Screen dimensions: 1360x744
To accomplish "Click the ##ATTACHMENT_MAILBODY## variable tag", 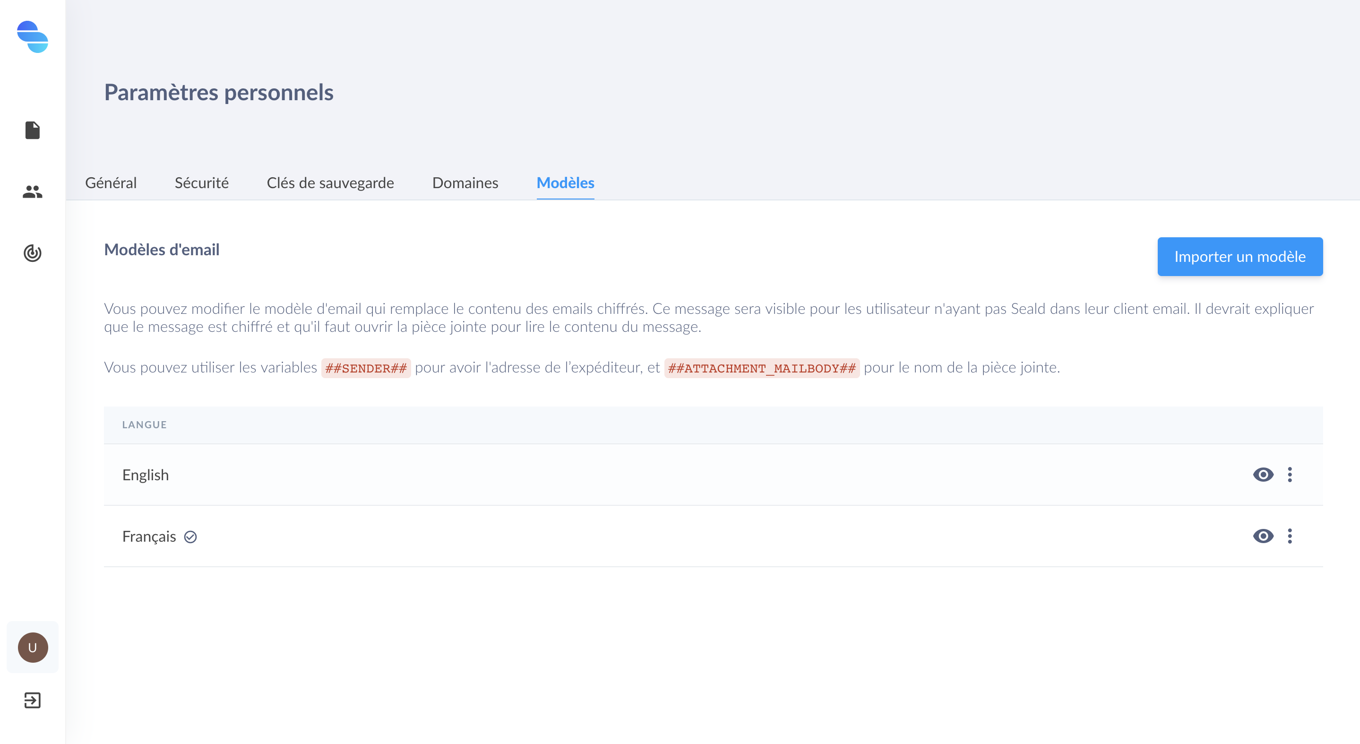I will pos(761,368).
